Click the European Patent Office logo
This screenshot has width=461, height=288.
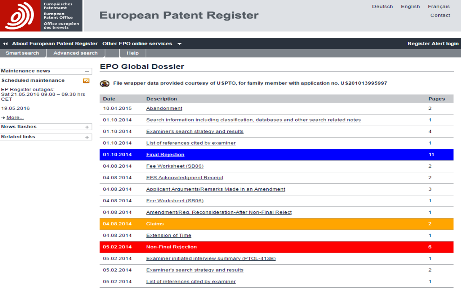41,15
